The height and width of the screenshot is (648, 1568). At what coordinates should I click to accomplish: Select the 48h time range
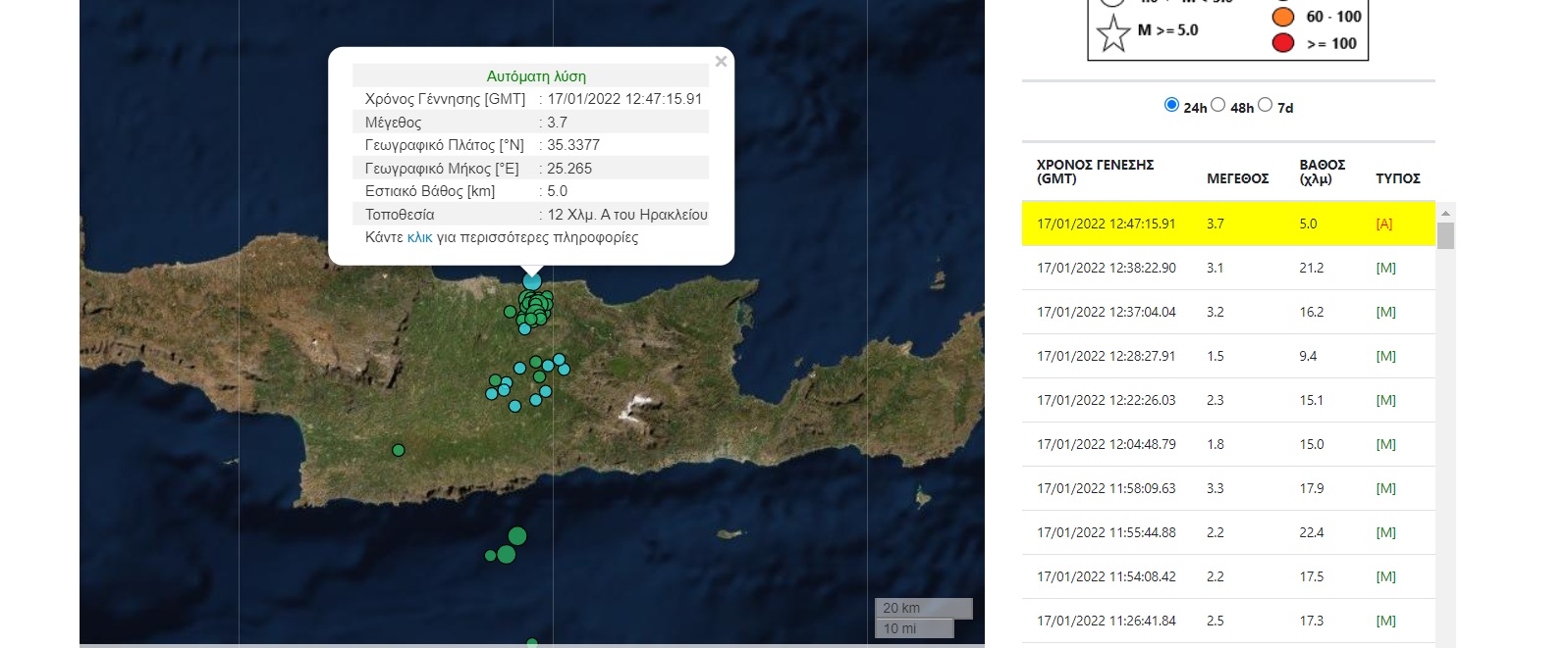pyautogui.click(x=1218, y=105)
